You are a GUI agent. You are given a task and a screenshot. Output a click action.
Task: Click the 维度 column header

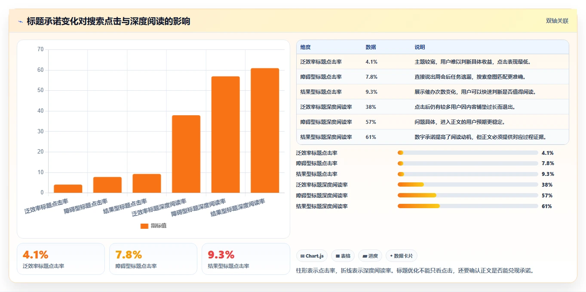[306, 47]
